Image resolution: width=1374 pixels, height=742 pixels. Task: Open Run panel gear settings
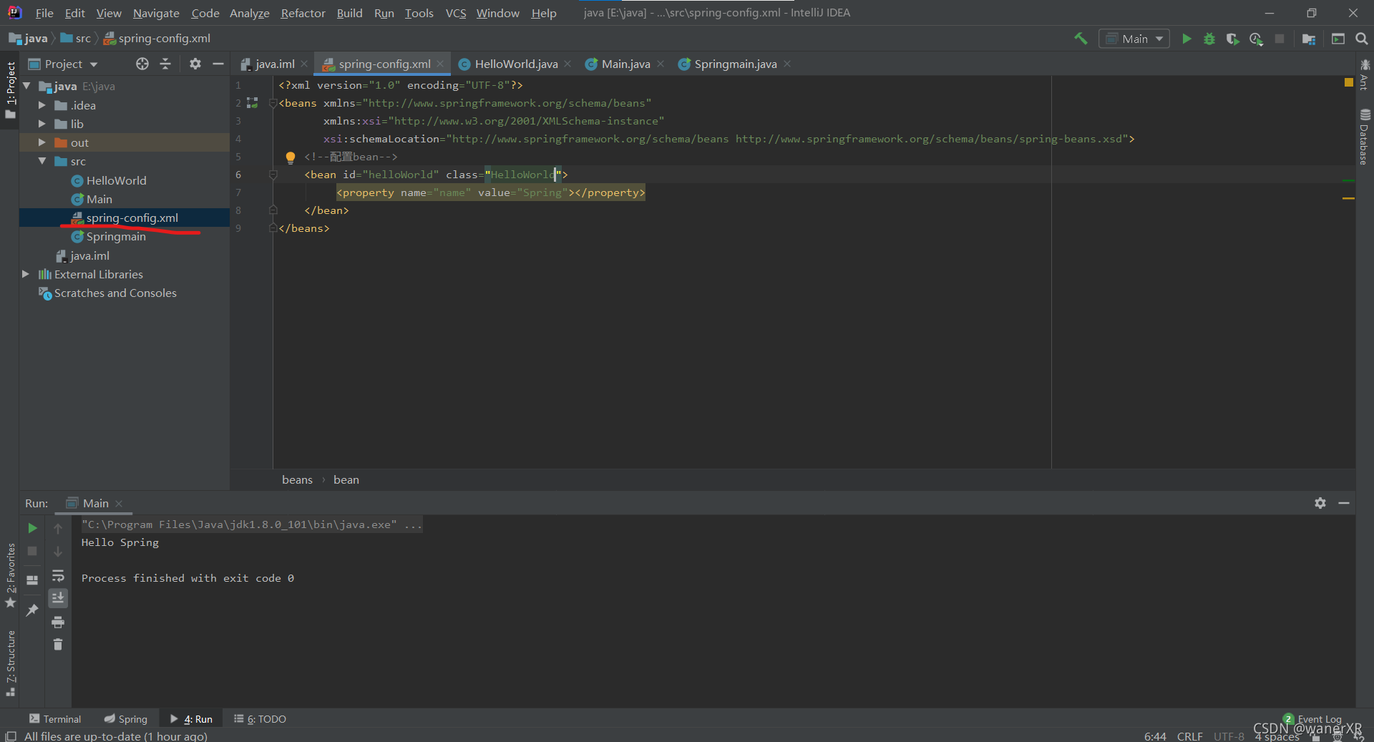[1320, 503]
